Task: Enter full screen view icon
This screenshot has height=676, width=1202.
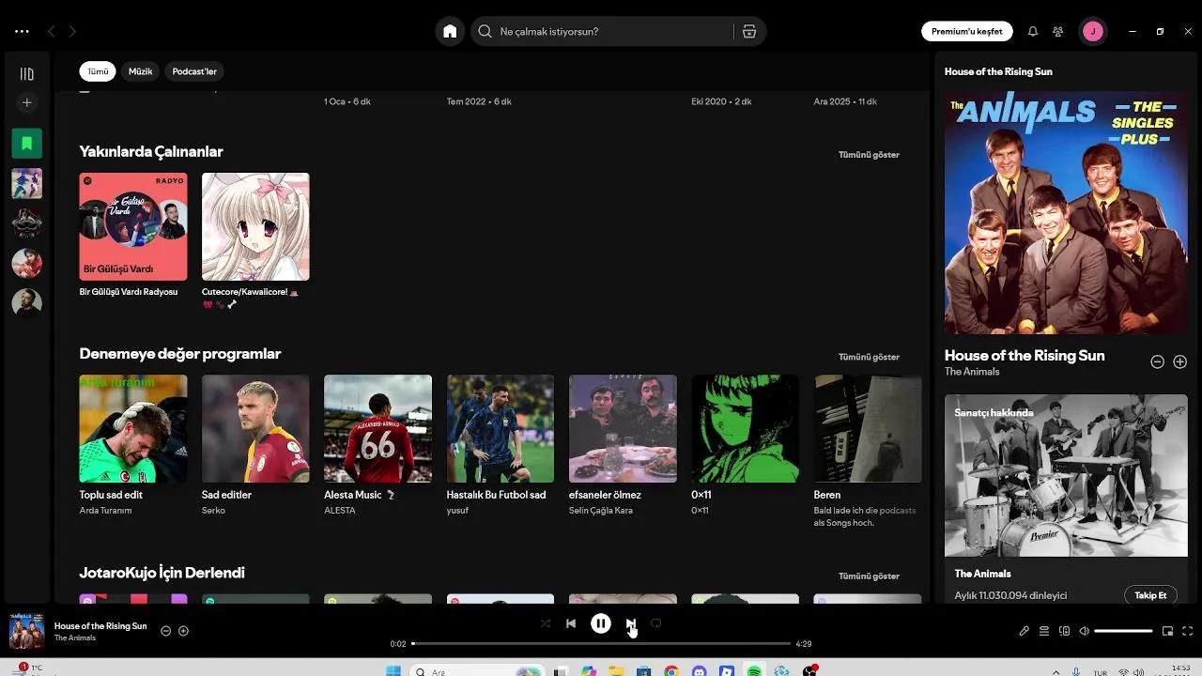Action: click(1188, 631)
